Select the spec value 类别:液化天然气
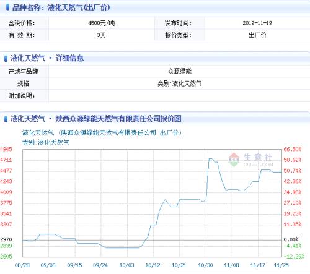Image resolution: width=310 pixels, height=274 pixels. click(180, 83)
